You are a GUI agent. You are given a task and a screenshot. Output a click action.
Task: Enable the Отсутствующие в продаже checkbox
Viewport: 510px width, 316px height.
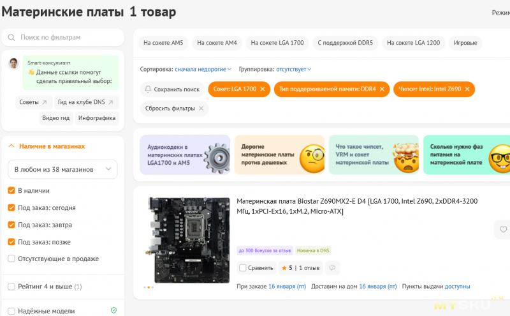coord(11,259)
